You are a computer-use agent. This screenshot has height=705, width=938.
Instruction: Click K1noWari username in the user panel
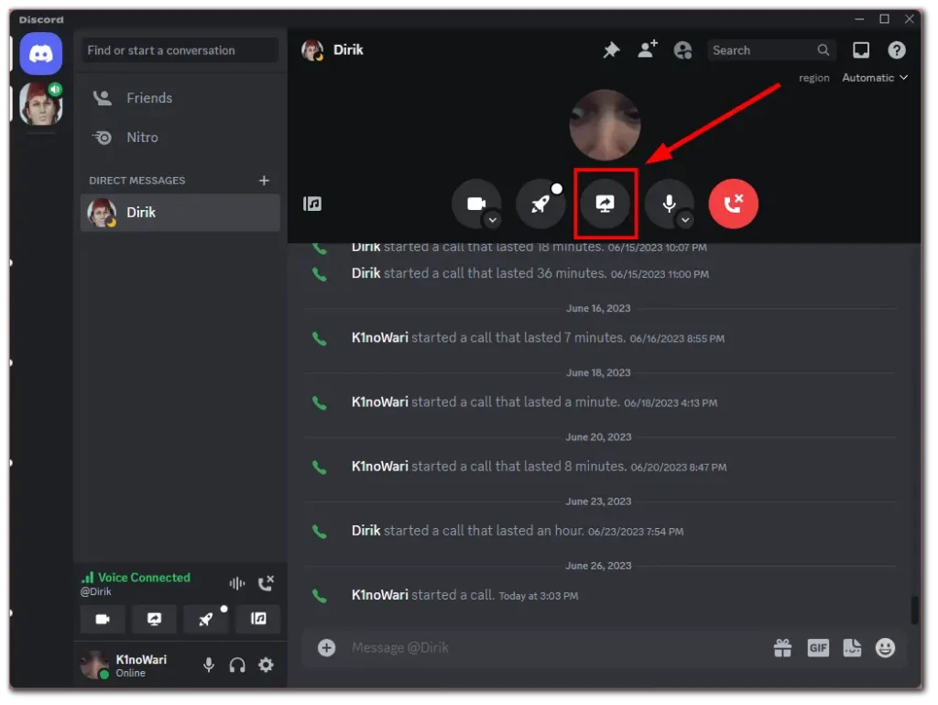click(x=141, y=659)
